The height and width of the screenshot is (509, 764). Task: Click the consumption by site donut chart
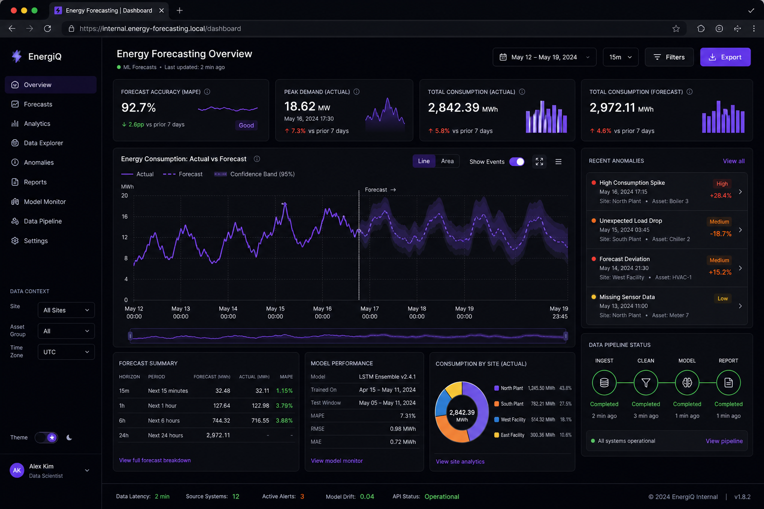(x=462, y=412)
